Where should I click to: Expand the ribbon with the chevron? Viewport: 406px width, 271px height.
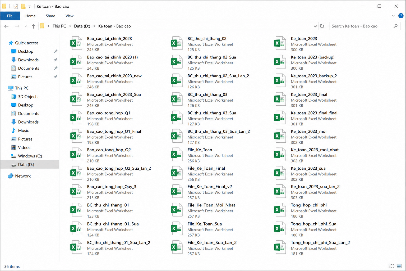click(393, 16)
